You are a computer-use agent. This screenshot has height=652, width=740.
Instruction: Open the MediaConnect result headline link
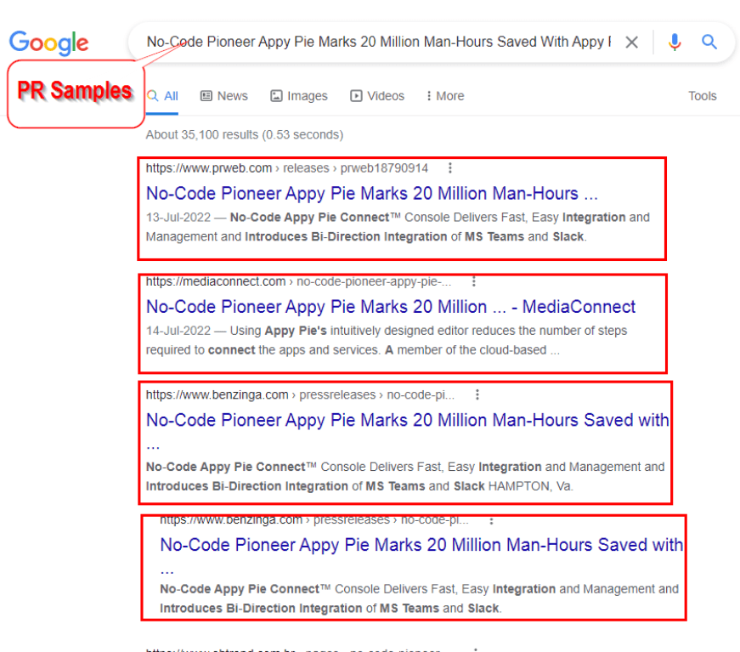[391, 306]
